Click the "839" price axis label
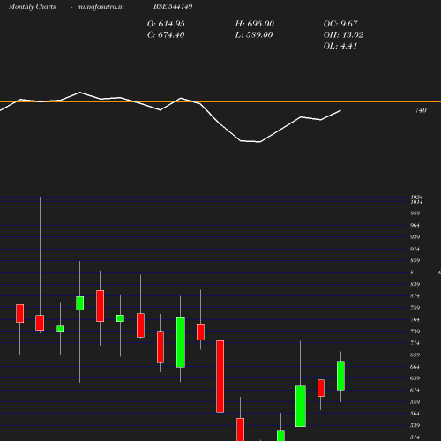This screenshot has width=441, height=441. 415,284
